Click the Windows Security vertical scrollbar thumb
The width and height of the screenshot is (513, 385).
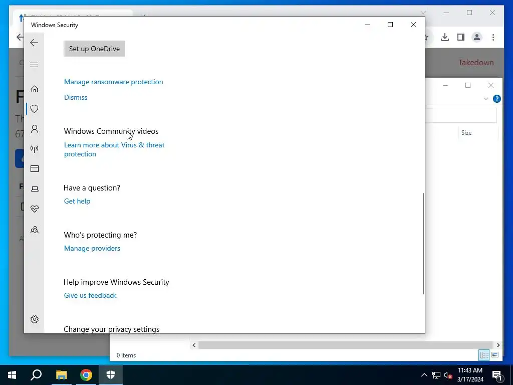point(423,243)
